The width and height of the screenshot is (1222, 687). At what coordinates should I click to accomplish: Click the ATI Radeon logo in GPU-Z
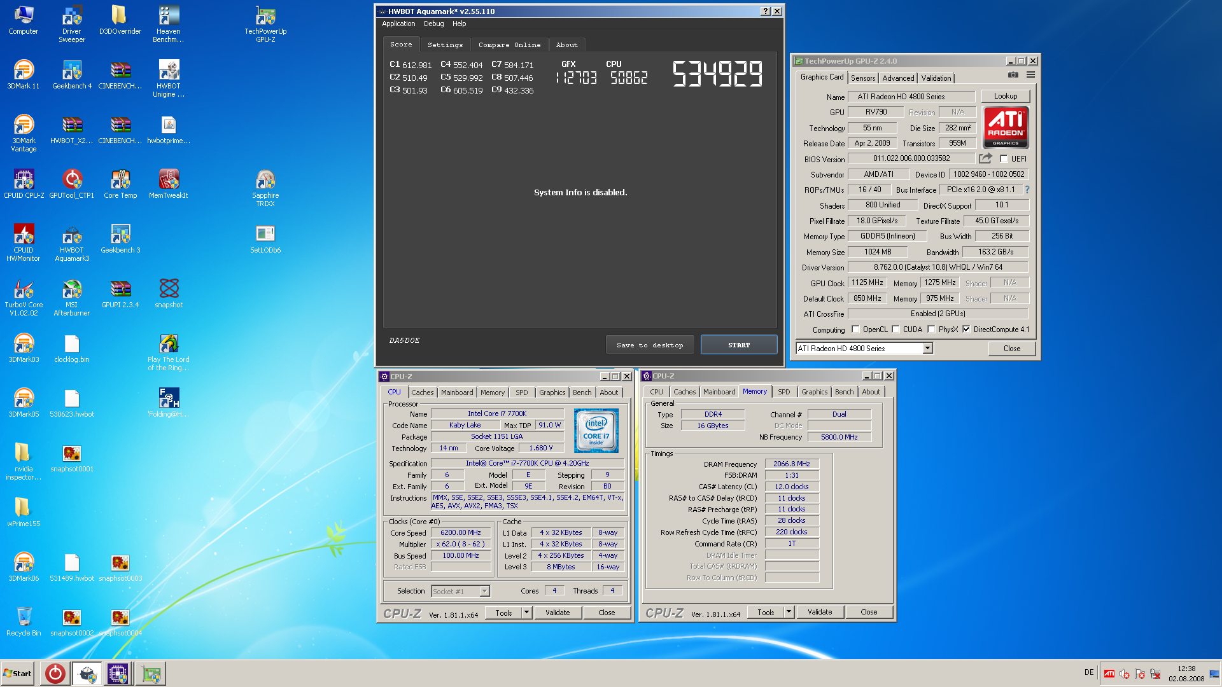[1006, 128]
